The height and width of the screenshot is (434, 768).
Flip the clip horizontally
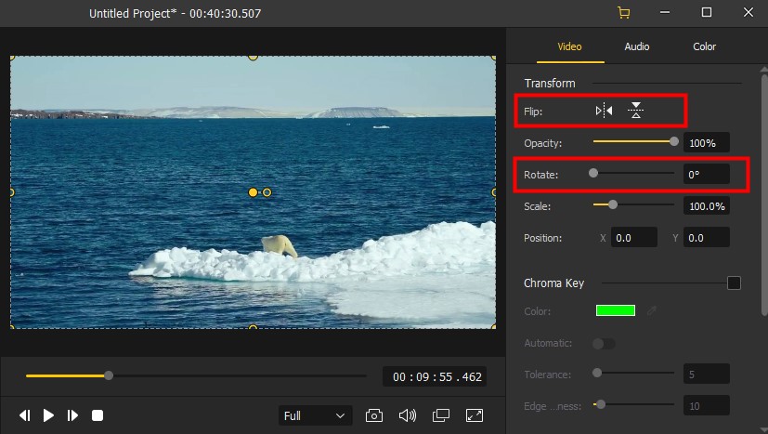(604, 111)
